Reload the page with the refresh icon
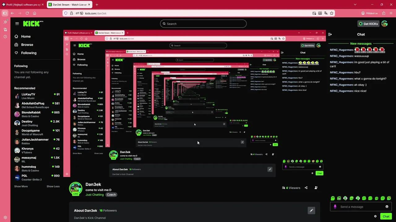396x222 pixels. (27, 13)
